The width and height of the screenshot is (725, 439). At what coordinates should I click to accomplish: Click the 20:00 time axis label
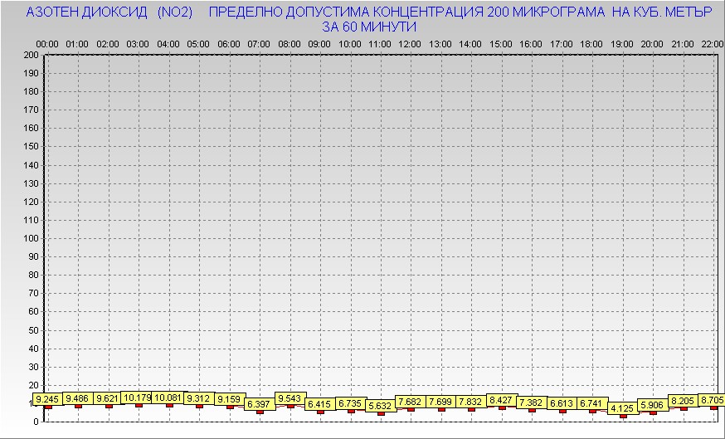pyautogui.click(x=652, y=45)
